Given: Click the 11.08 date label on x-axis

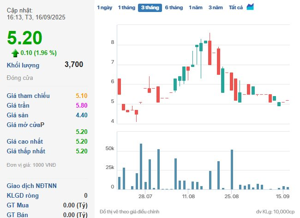Looking at the screenshot, I should [x=188, y=196].
